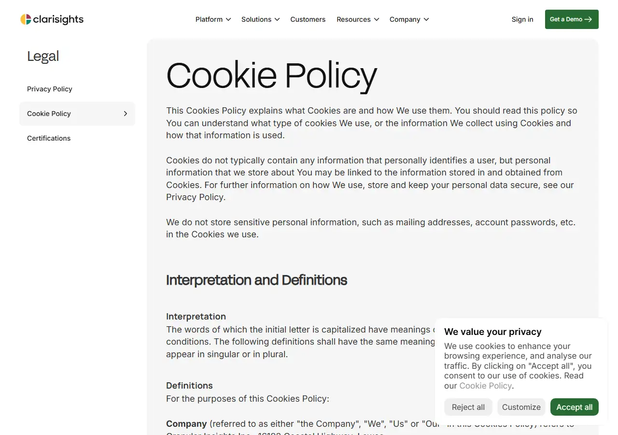Click the Customize cookies button
The image size is (618, 435).
point(521,407)
